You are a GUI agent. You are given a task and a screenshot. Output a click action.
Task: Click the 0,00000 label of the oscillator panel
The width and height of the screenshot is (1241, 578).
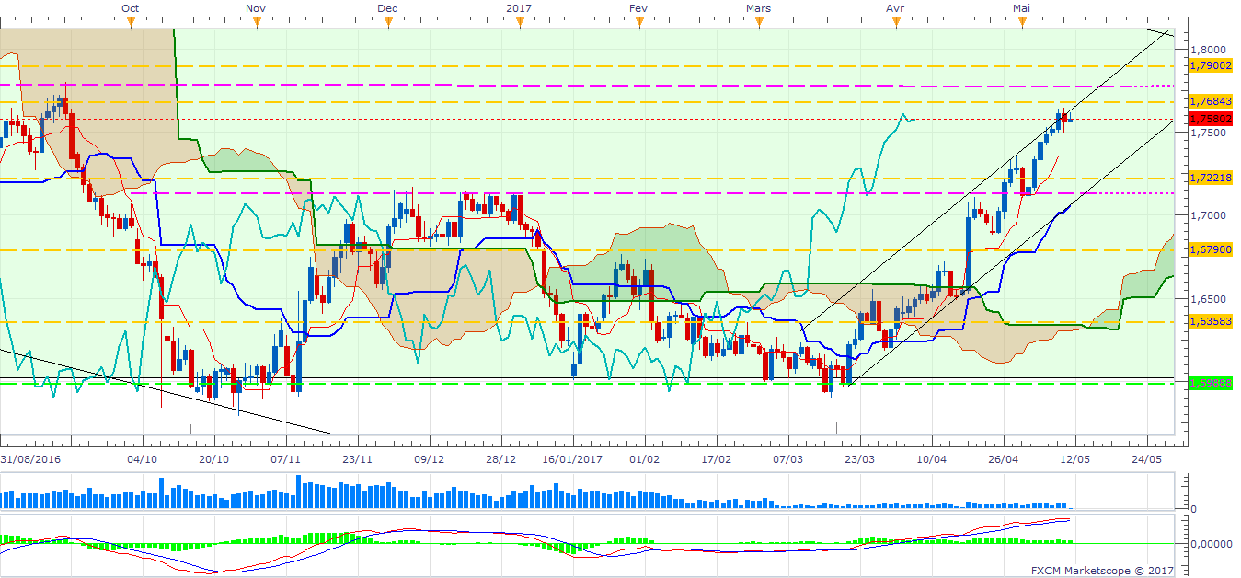click(x=1210, y=543)
